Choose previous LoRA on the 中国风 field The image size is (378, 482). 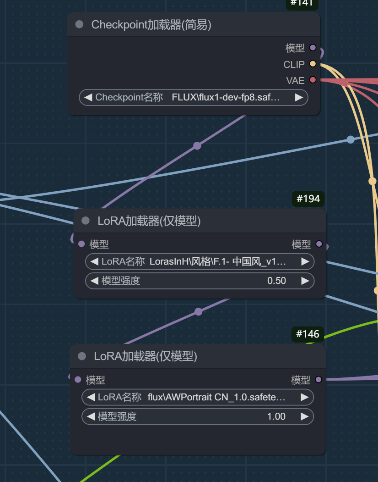[x=94, y=261]
